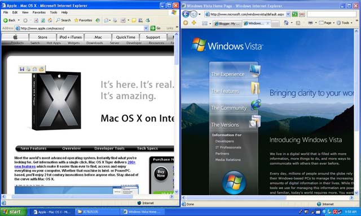Image resolution: width=361 pixels, height=216 pixels.
Task: Click Add to Favorites plus icon in IE7
Action: [x=194, y=22]
